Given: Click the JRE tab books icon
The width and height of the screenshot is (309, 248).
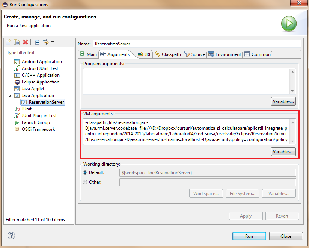Looking at the screenshot, I should (140, 54).
